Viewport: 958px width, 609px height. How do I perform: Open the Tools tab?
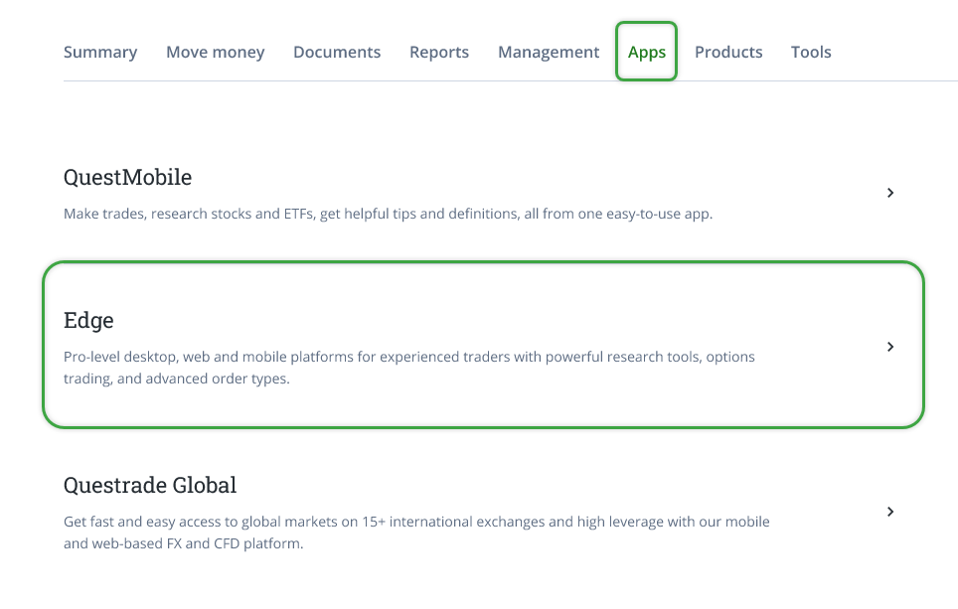(x=811, y=52)
